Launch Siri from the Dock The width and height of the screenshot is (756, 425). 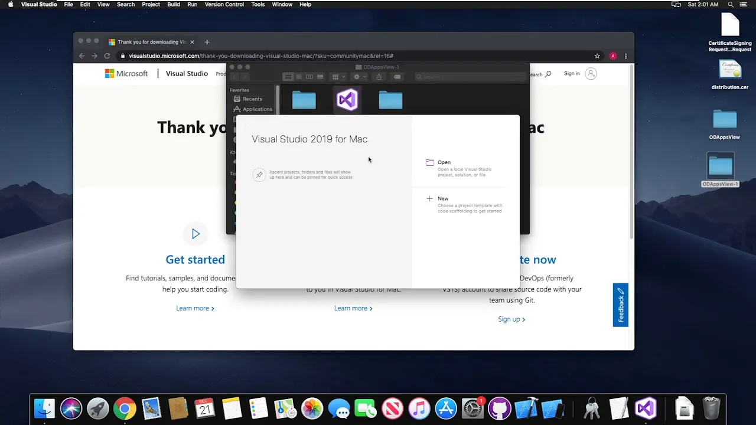pyautogui.click(x=71, y=408)
